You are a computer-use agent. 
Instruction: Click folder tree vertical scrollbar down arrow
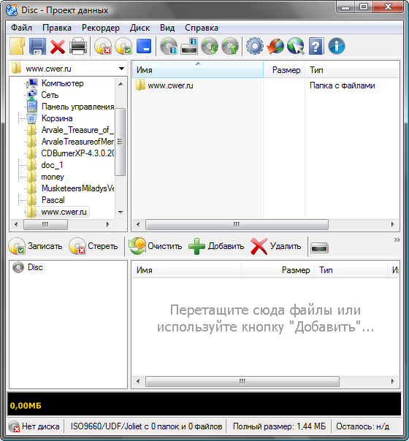point(121,212)
